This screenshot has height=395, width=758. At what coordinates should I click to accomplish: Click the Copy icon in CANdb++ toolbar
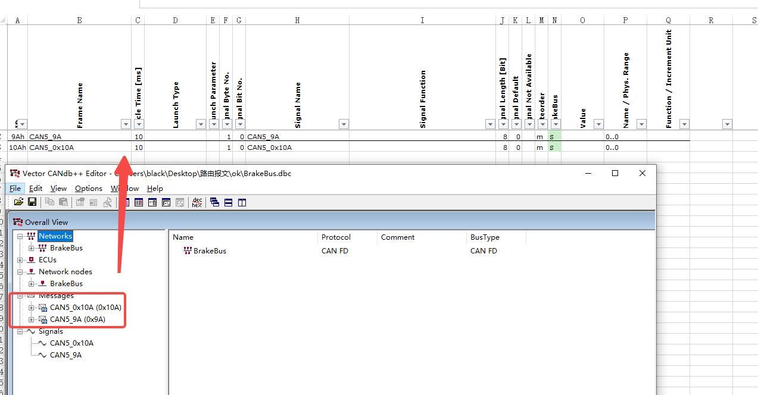pos(50,202)
